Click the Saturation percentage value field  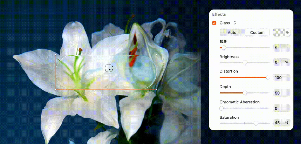[281, 123]
